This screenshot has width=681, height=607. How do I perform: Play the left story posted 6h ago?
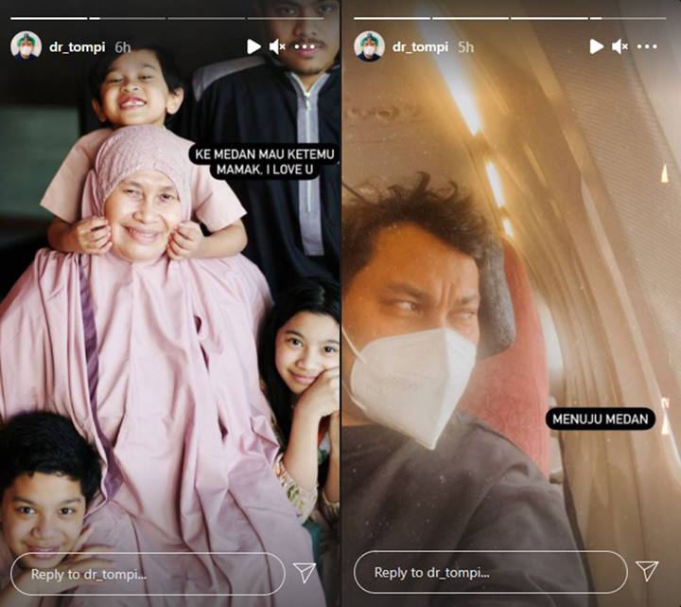253,46
